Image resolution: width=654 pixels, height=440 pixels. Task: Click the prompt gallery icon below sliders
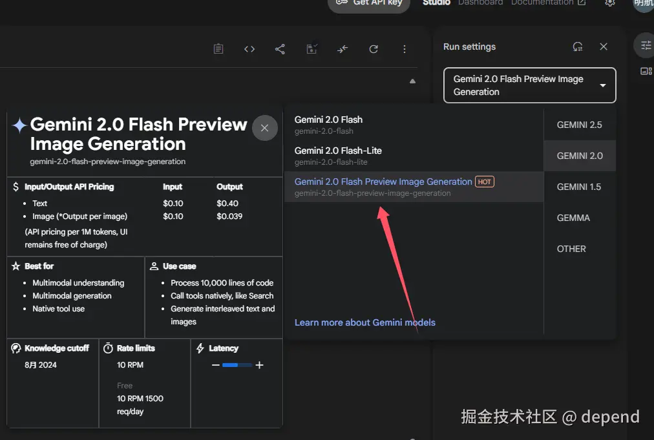coord(646,71)
